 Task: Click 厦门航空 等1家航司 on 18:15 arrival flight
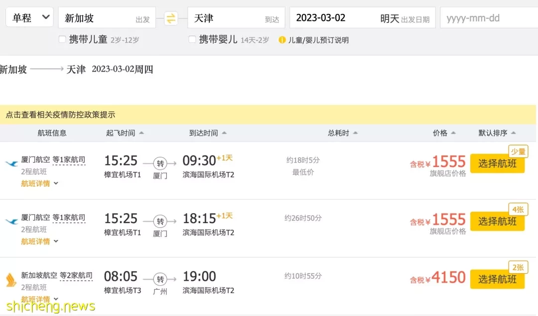tap(53, 218)
